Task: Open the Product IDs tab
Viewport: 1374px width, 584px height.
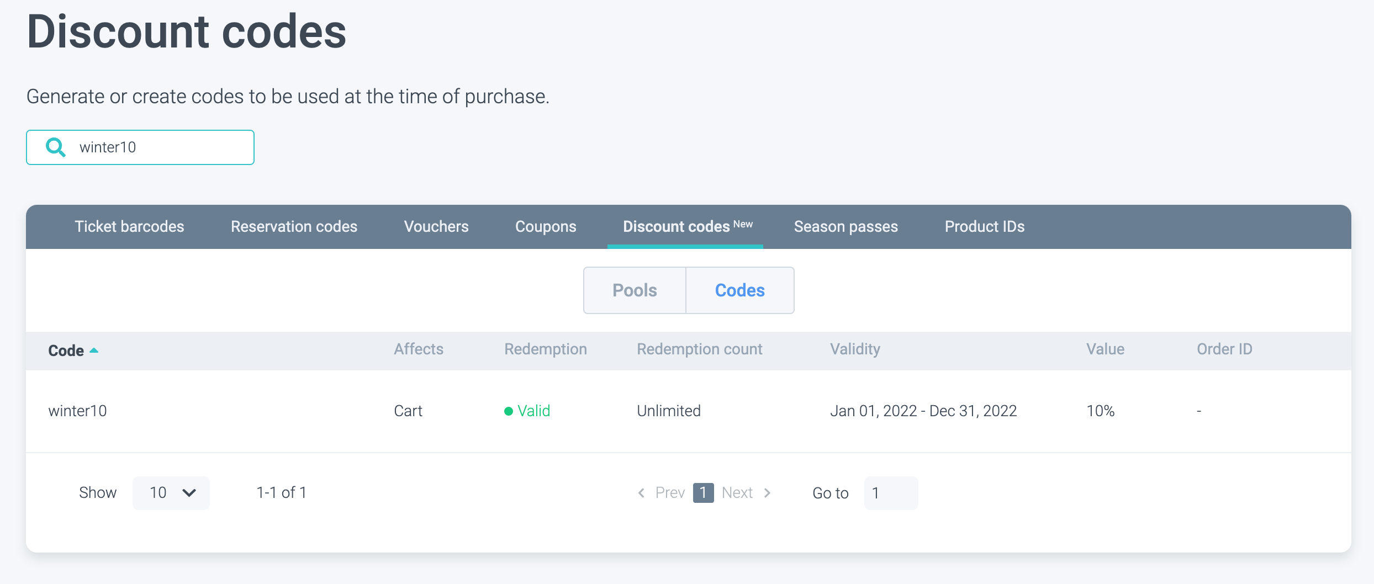Action: click(x=984, y=227)
